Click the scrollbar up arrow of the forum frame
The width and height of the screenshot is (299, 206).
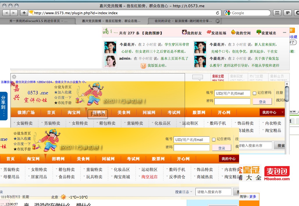(x=287, y=84)
